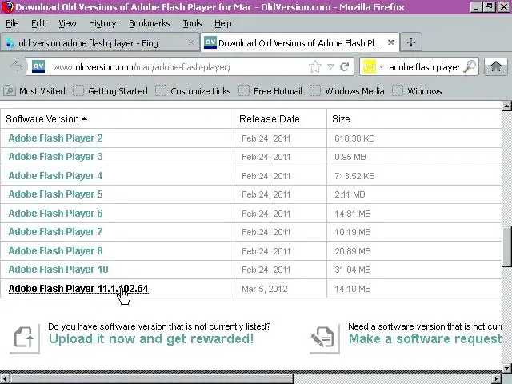The width and height of the screenshot is (512, 384).
Task: Open the Adobe Flash Player 10 link
Action: click(58, 270)
